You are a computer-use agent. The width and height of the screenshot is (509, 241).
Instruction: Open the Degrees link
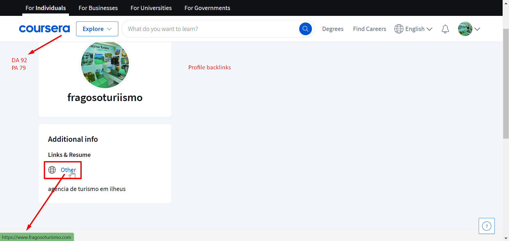tap(333, 29)
